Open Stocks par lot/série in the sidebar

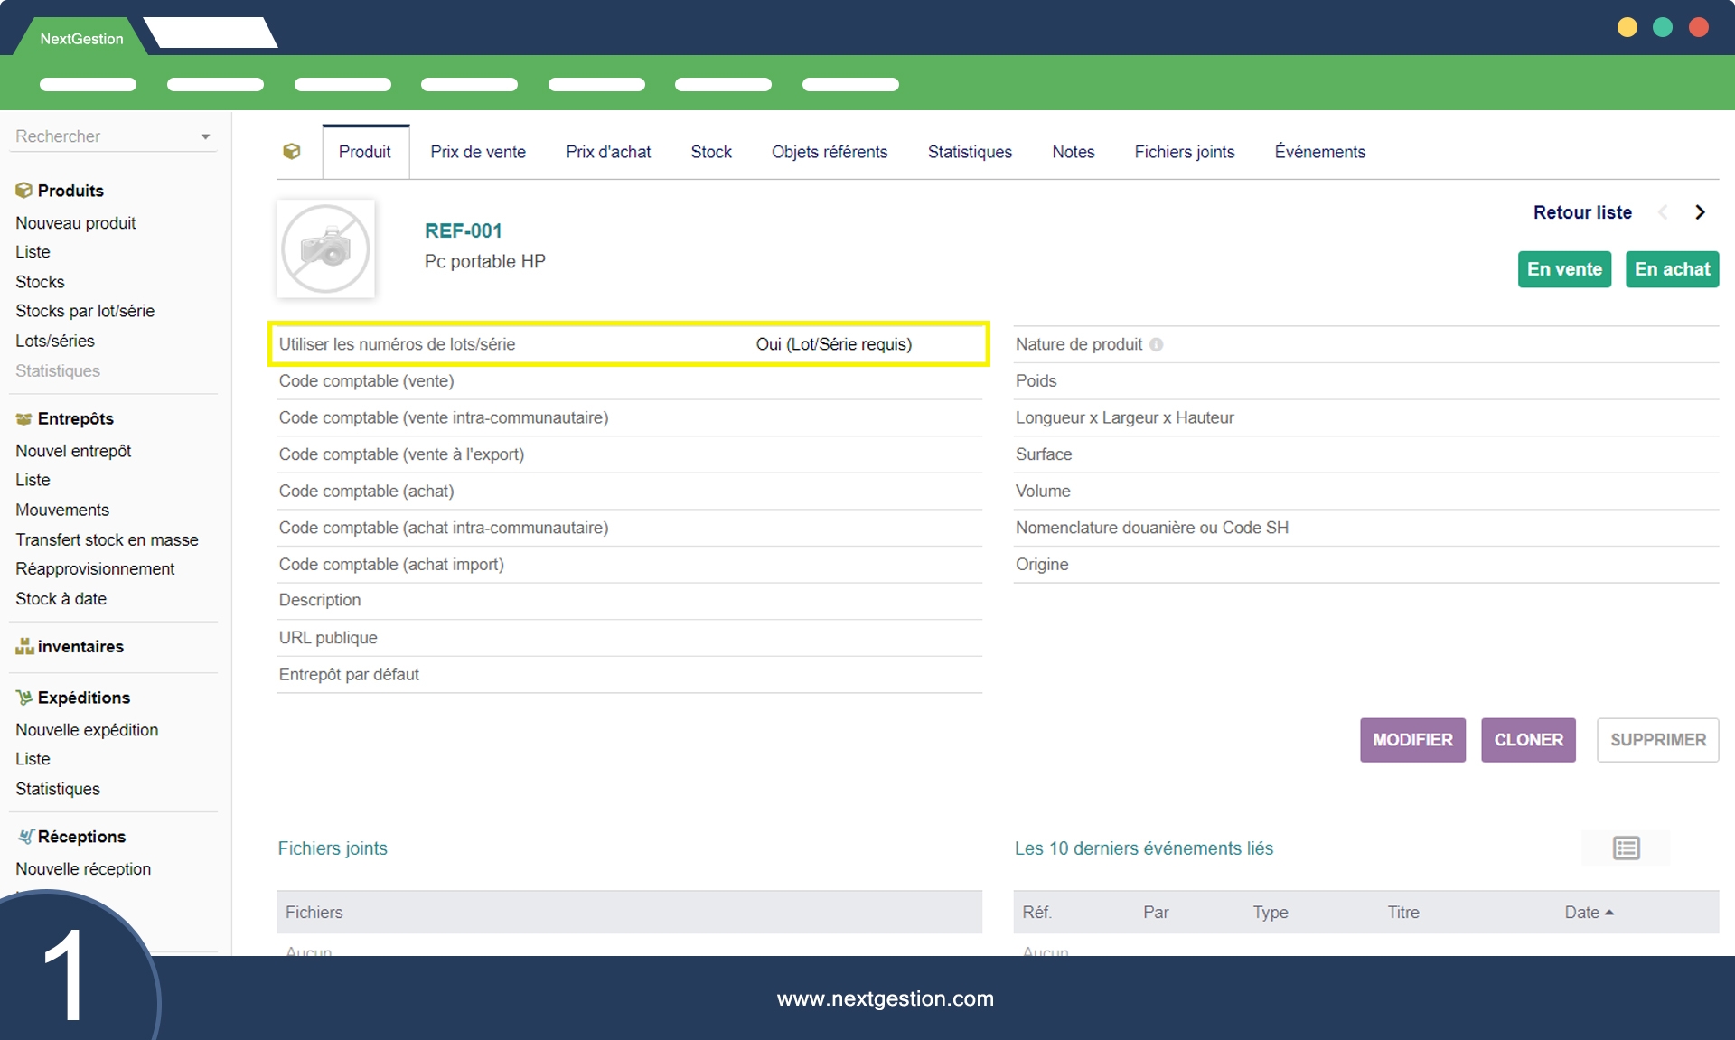(85, 311)
